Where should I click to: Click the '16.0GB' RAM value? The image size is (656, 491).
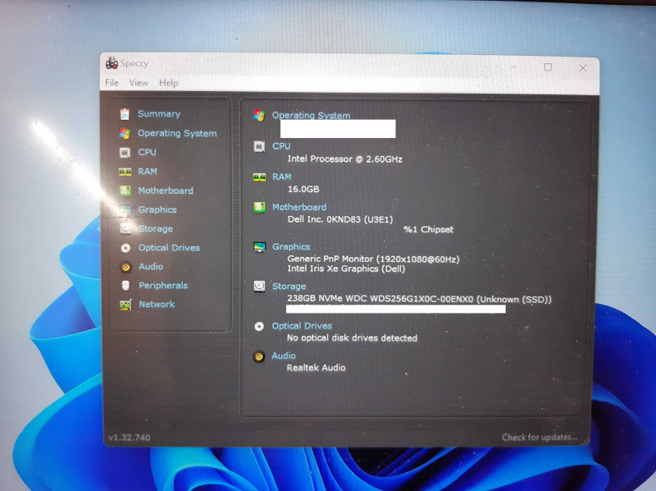(303, 189)
